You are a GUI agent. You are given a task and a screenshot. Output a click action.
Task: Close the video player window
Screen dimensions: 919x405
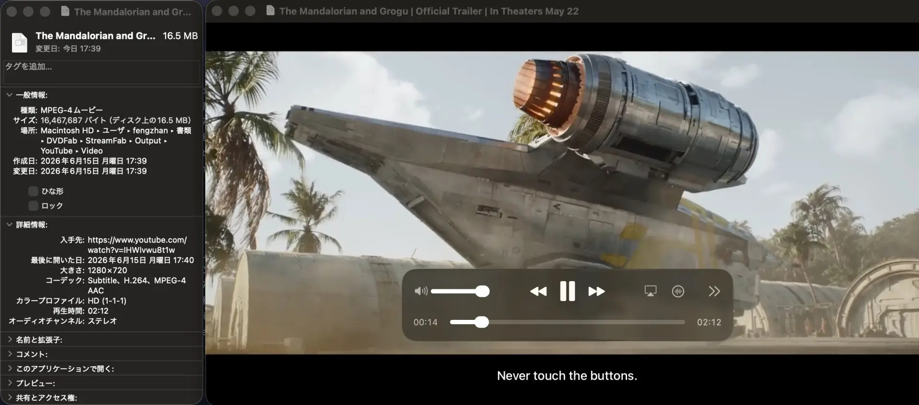click(217, 11)
